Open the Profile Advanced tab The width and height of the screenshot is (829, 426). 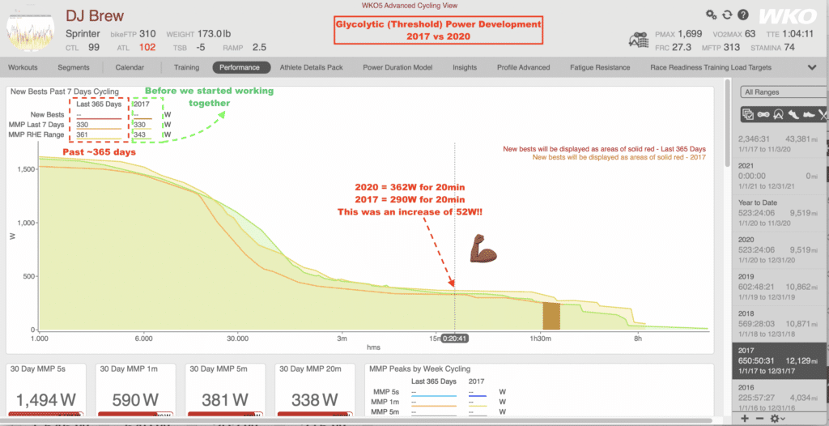[523, 67]
